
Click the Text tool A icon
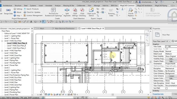point(31,22)
